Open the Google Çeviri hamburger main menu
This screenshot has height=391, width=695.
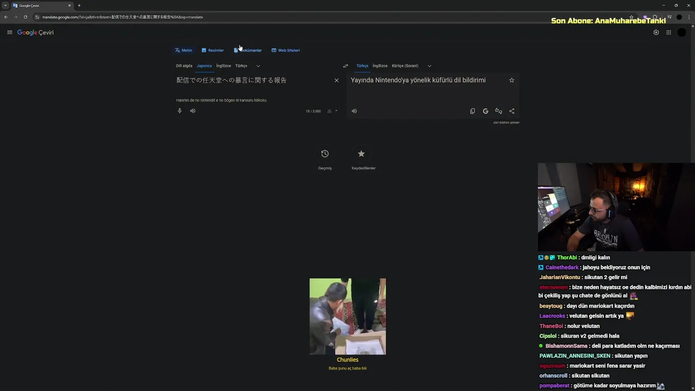coord(10,33)
